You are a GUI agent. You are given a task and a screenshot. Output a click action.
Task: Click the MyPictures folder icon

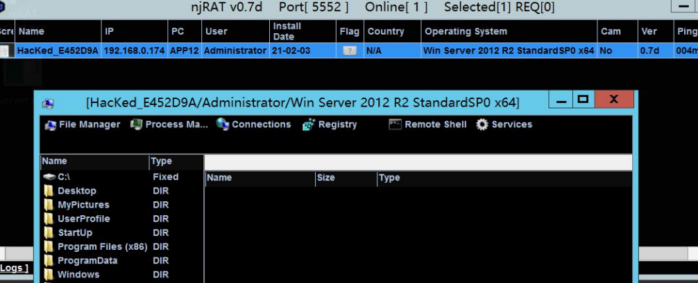pos(49,205)
